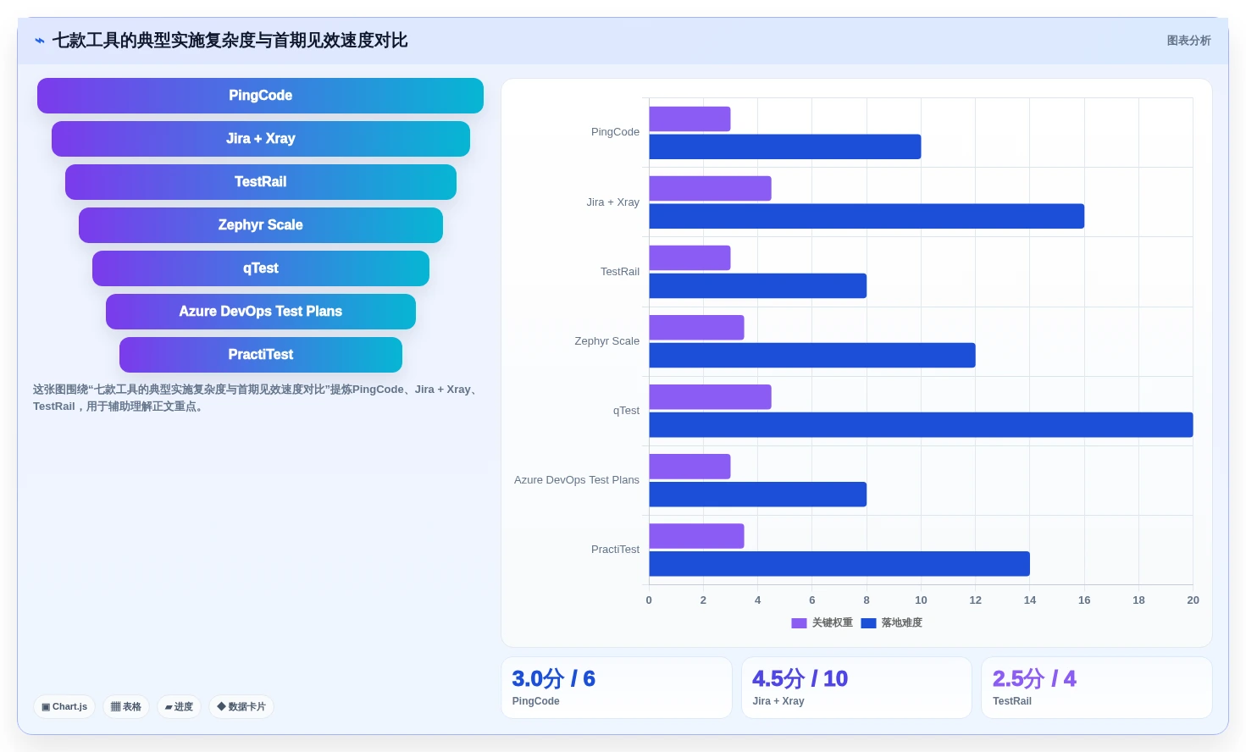Open the 2.5分 / 4 TestRail card
Image resolution: width=1246 pixels, height=752 pixels.
(1097, 688)
